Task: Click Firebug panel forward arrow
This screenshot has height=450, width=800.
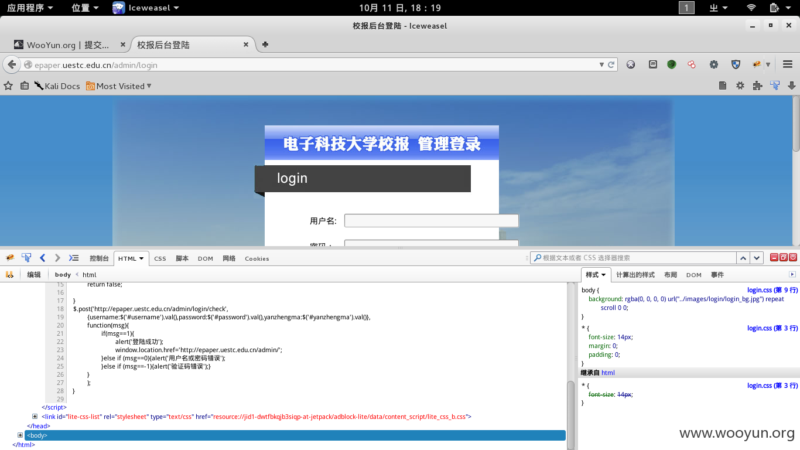Action: click(57, 258)
